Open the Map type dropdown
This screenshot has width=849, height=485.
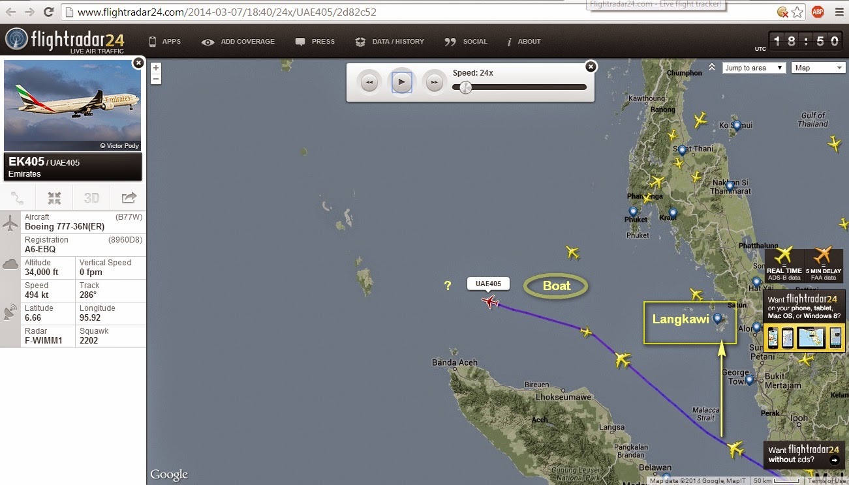pyautogui.click(x=818, y=68)
